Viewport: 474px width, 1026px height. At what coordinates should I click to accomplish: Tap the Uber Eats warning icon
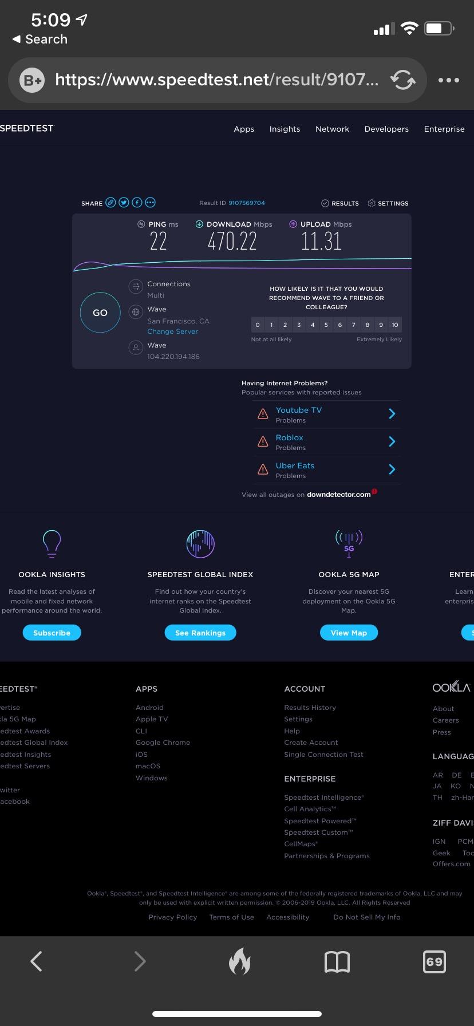click(x=263, y=469)
